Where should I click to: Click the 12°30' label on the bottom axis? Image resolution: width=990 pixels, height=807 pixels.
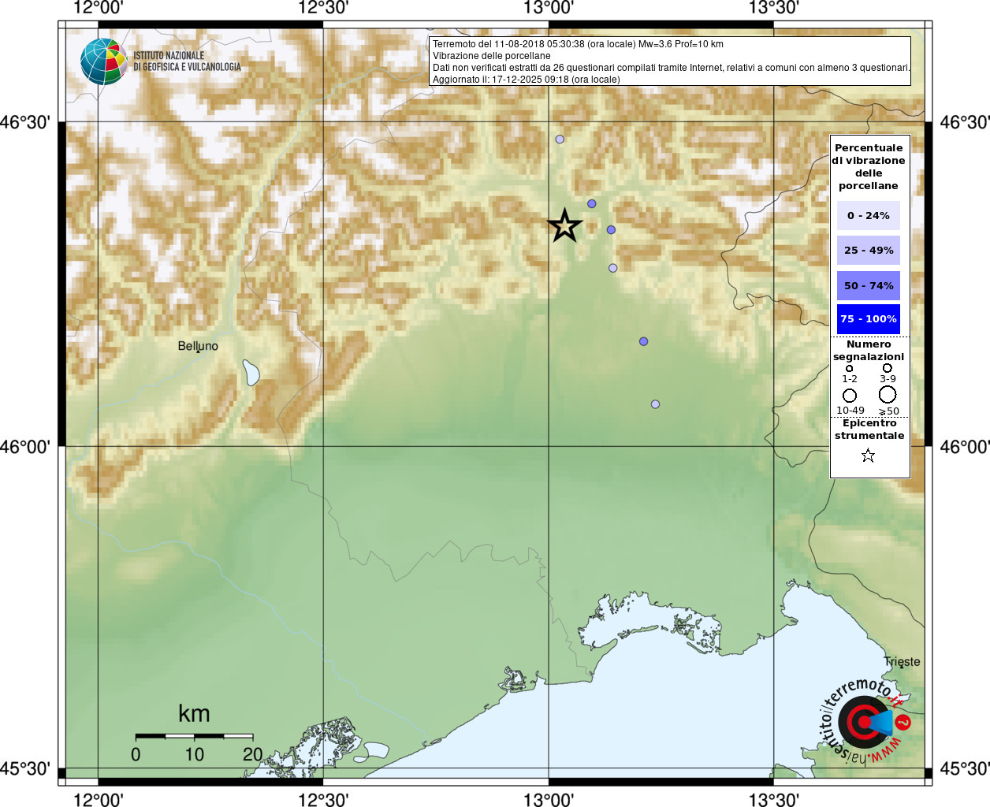click(323, 799)
